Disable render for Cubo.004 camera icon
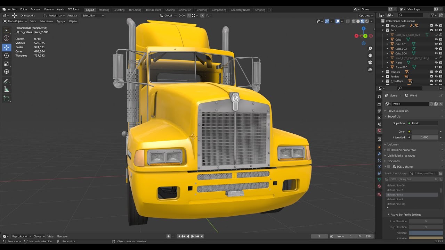Viewport: 445px width, 250px height. pyautogui.click(x=440, y=53)
